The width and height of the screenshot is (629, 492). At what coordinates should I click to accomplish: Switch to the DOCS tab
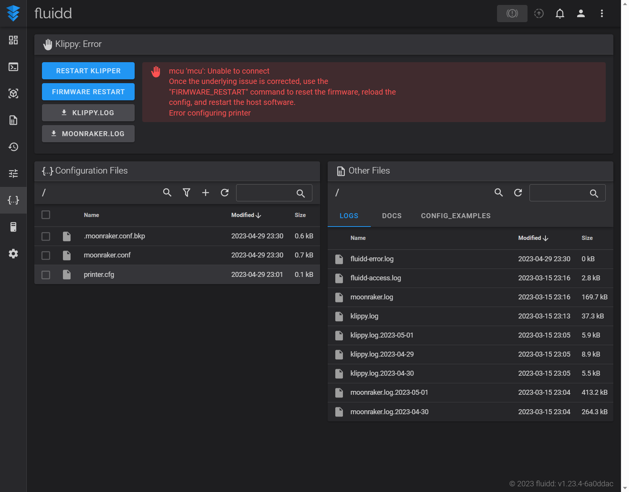[392, 216]
